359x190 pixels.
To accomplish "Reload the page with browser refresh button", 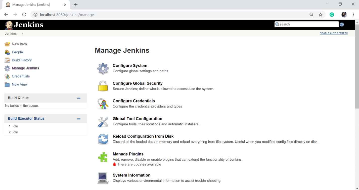I will [24, 15].
